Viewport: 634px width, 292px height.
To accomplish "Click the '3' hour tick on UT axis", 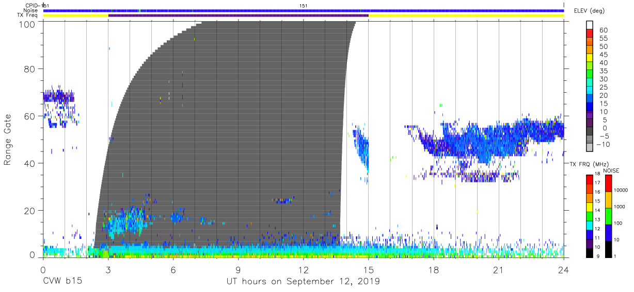I will pyautogui.click(x=108, y=270).
